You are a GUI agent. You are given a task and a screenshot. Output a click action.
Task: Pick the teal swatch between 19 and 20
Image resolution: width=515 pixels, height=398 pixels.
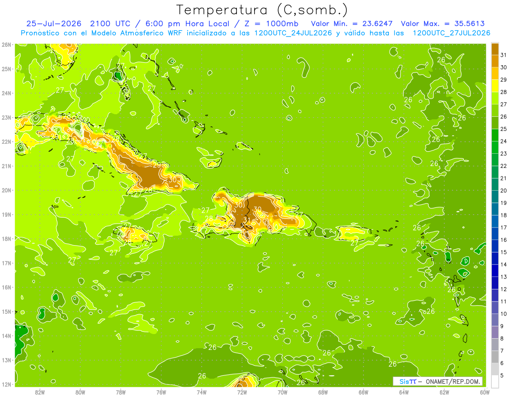coord(495,197)
